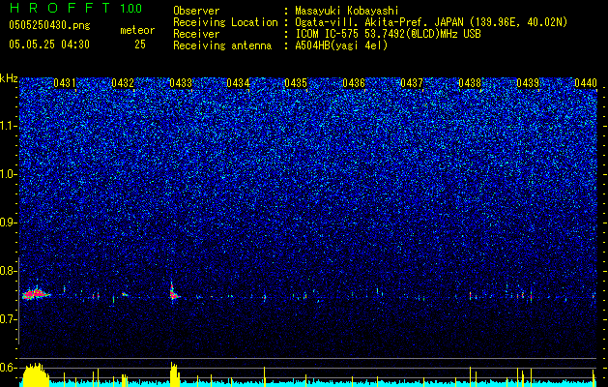The image size is (608, 387).
Task: Click the 0431 time marker
Action: 65,83
